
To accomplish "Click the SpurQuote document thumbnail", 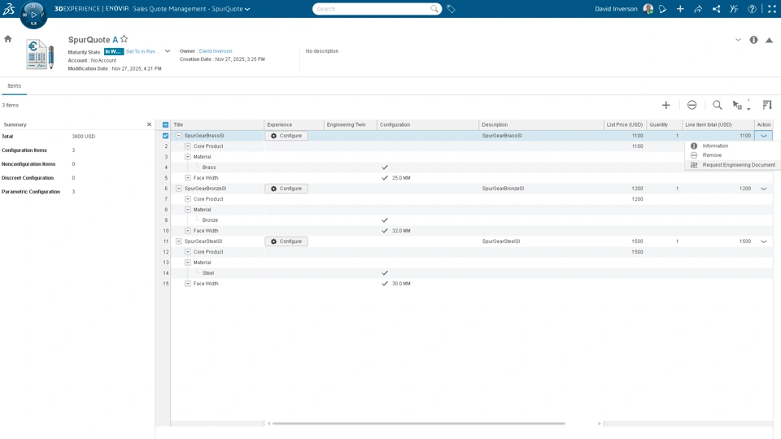I will [39, 54].
